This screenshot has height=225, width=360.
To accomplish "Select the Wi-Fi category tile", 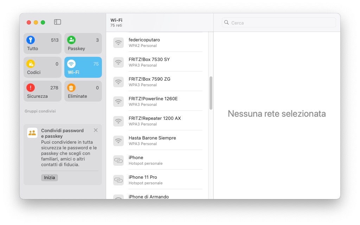I will coord(83,67).
